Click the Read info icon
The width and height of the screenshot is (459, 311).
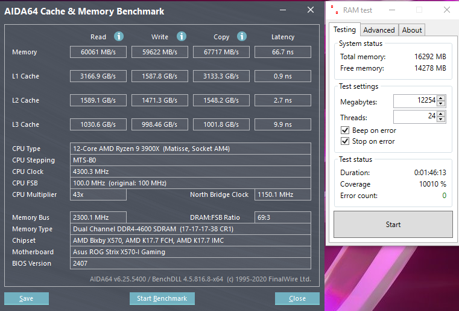(119, 37)
